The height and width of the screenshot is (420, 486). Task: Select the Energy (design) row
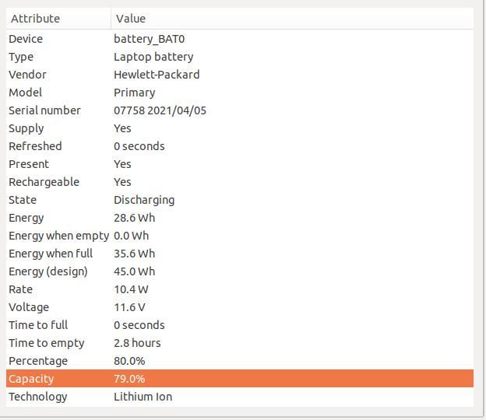240,271
